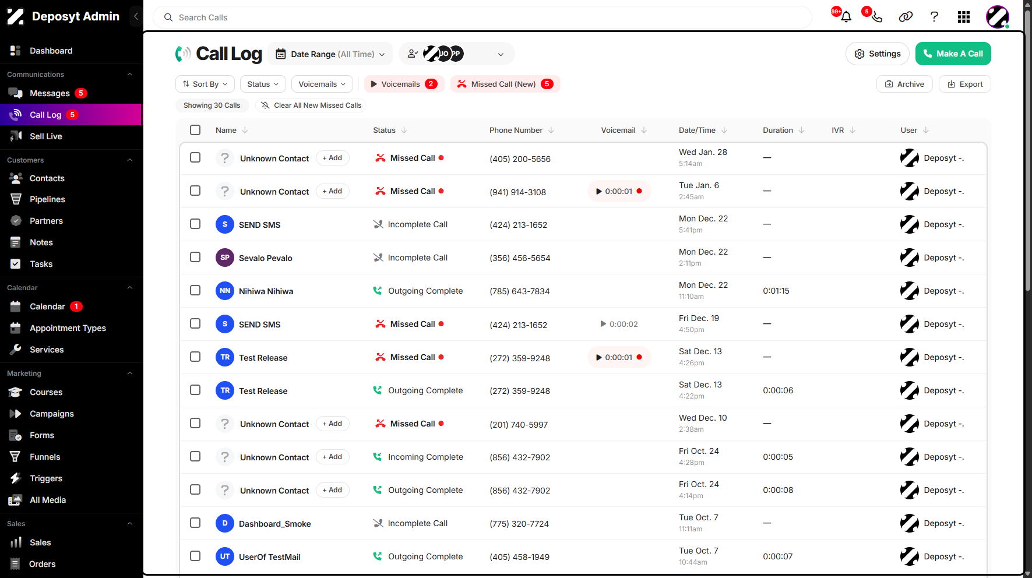Sort the table by Name arrow

[245, 130]
